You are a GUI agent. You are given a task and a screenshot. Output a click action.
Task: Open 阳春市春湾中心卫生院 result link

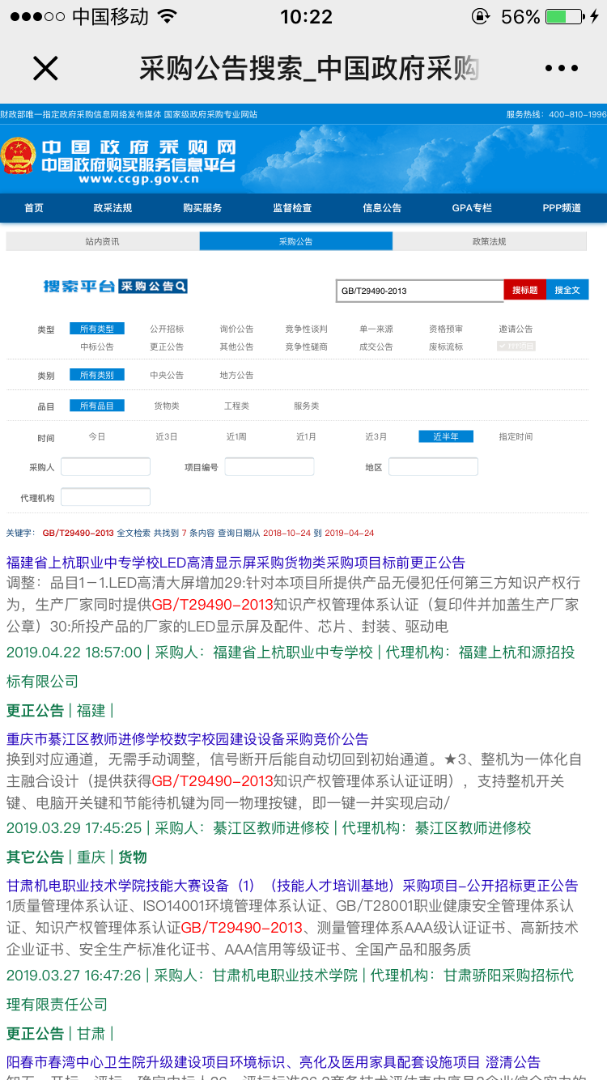coord(274,1062)
